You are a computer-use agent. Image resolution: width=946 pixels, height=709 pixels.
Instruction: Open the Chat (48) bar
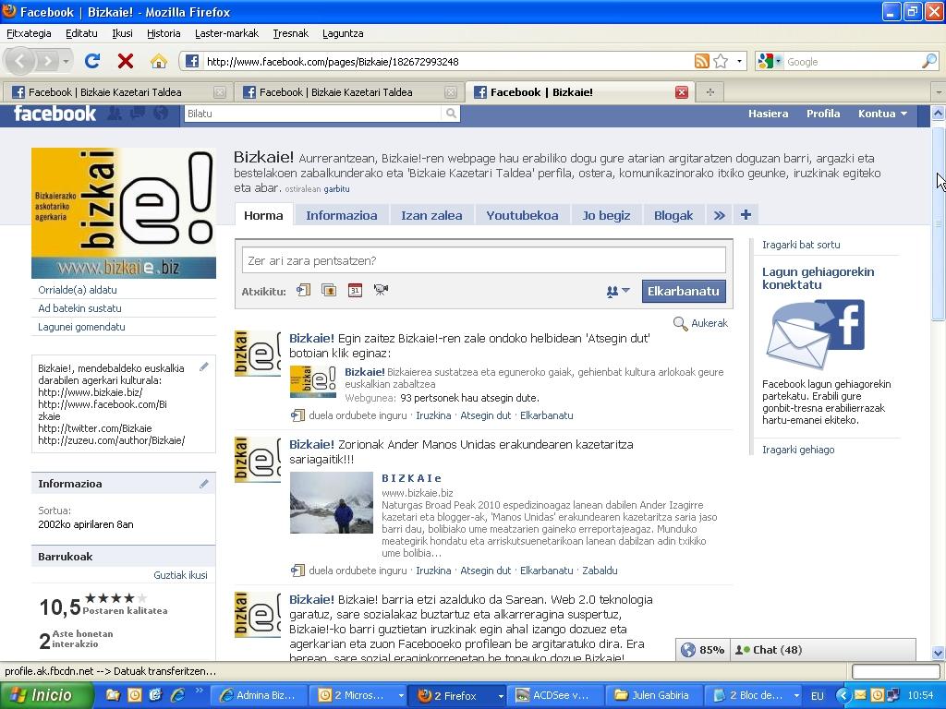coord(768,650)
